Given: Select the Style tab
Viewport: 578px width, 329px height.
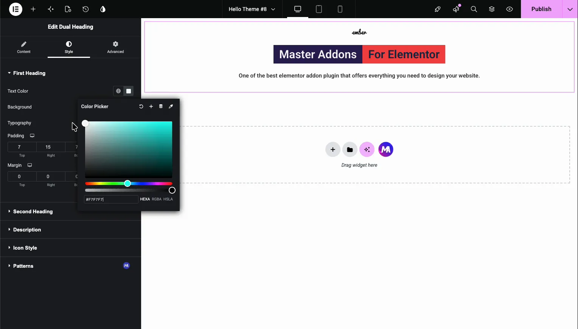Looking at the screenshot, I should pyautogui.click(x=69, y=47).
